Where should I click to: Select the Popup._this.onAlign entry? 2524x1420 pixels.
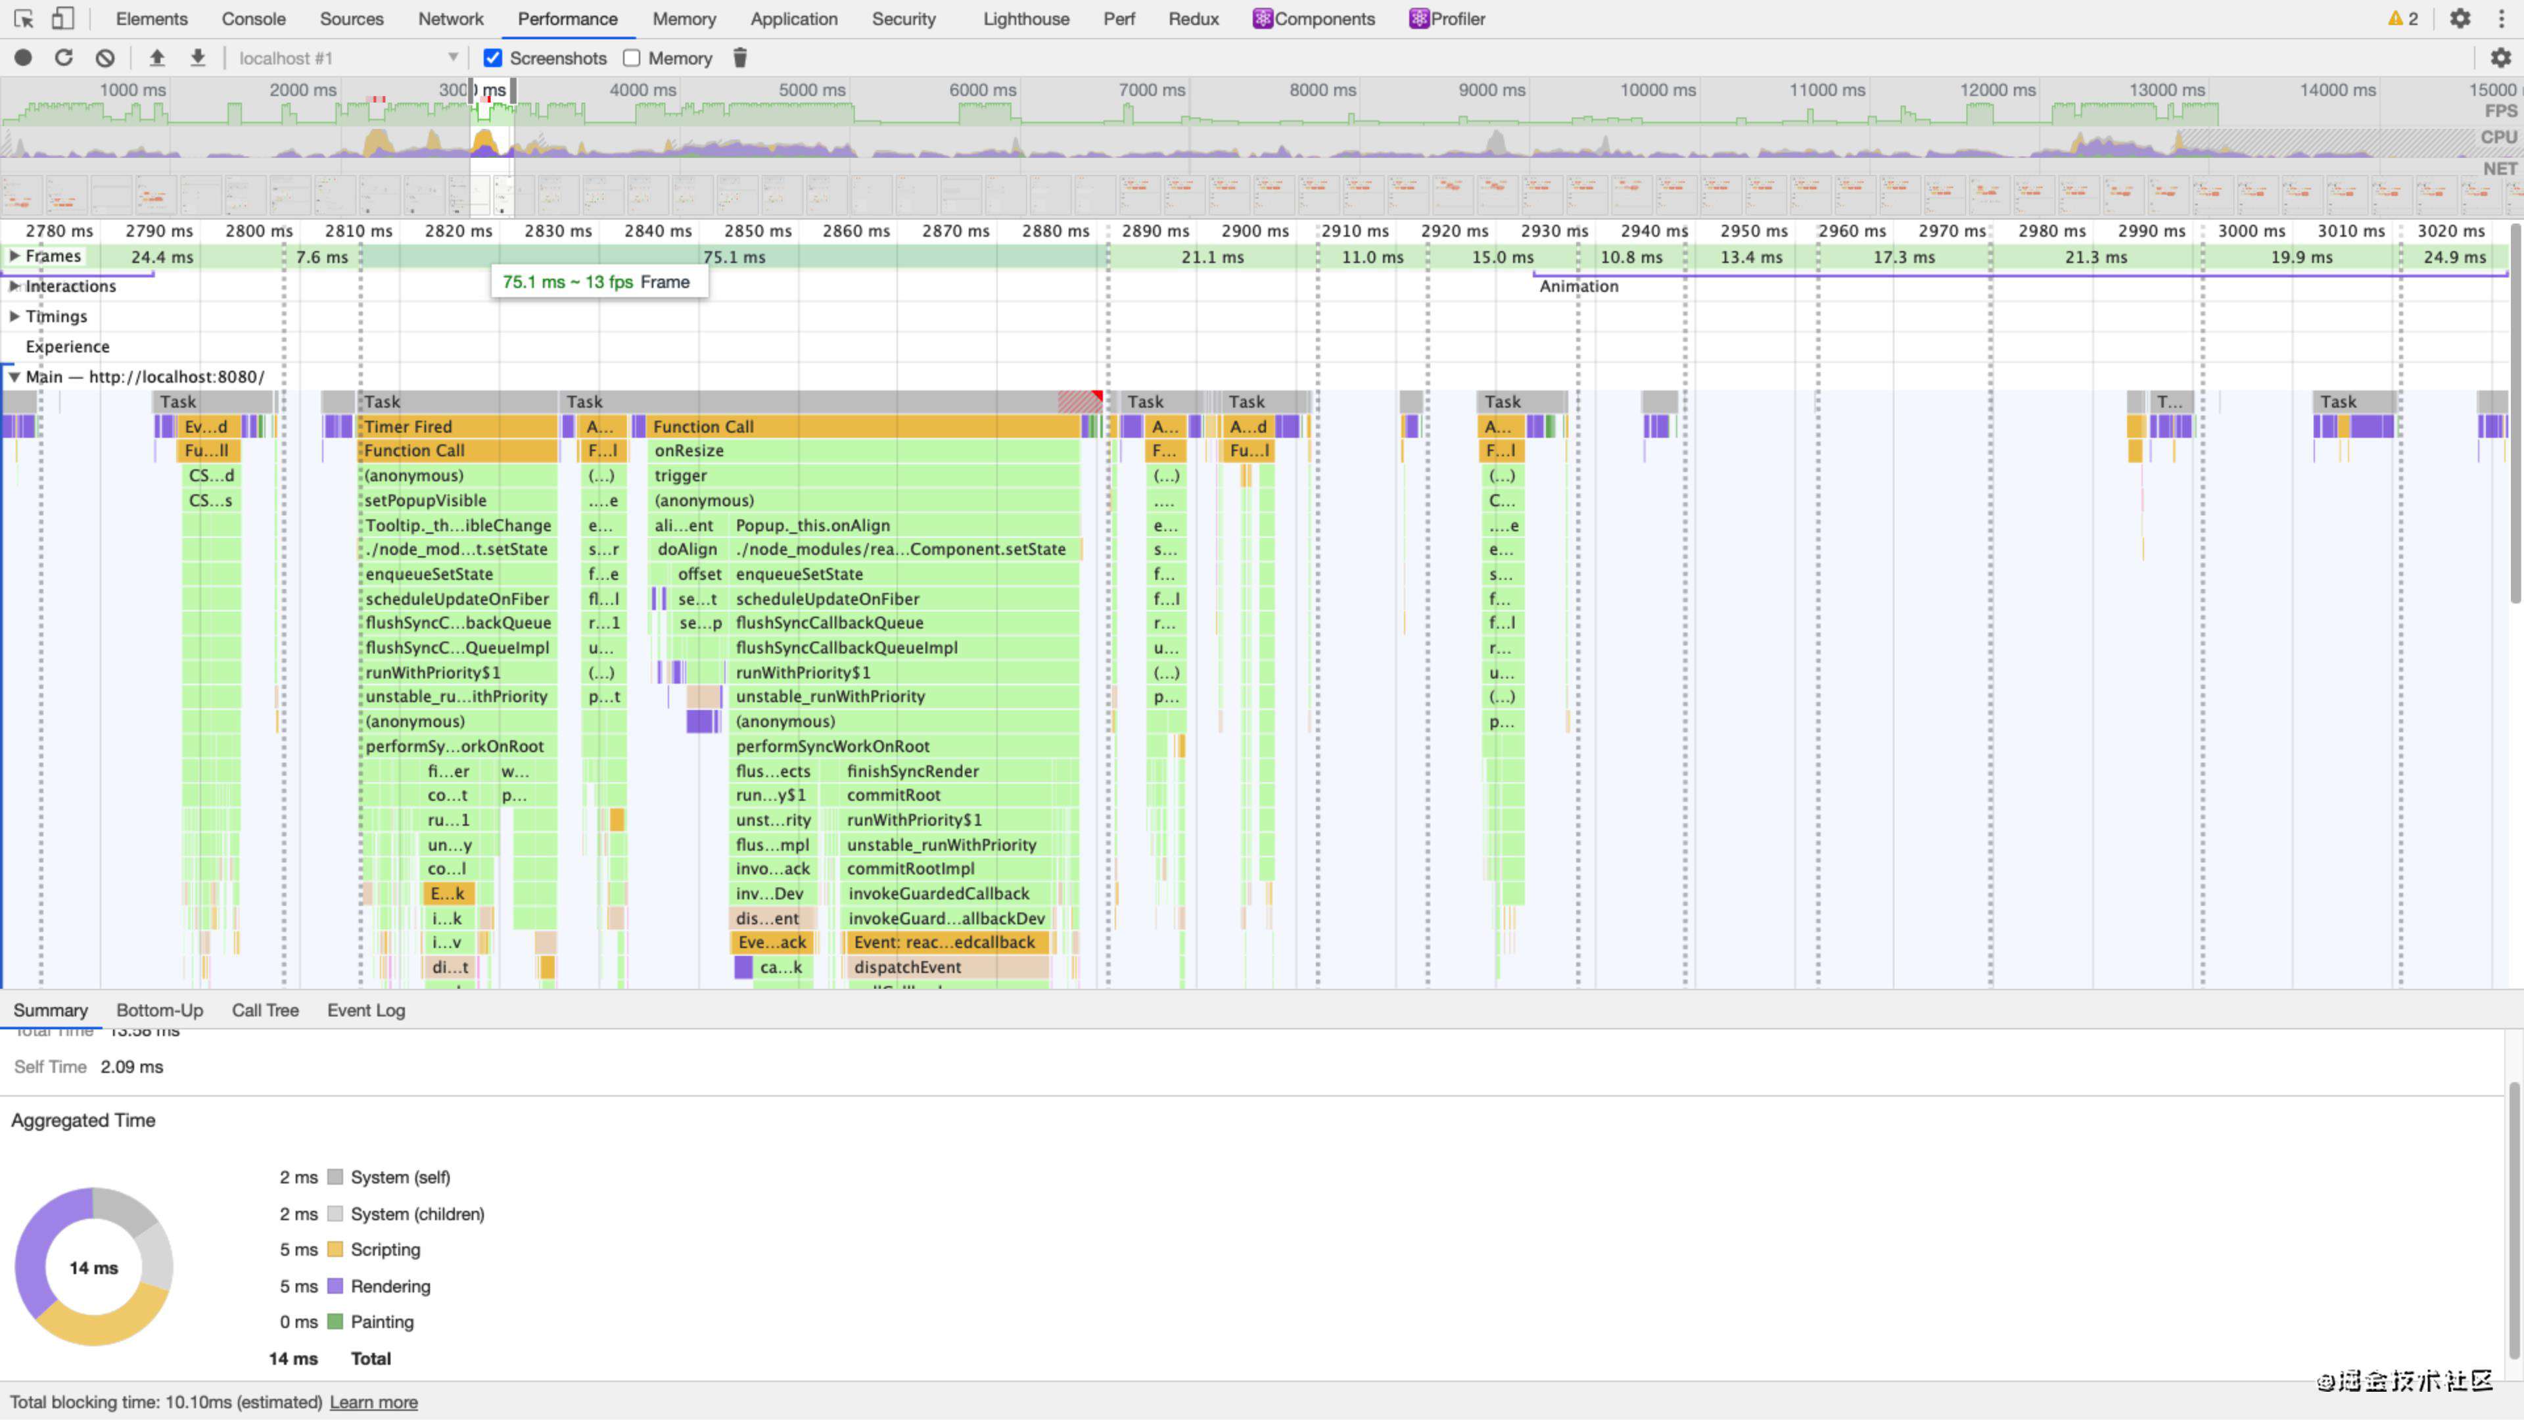click(904, 525)
